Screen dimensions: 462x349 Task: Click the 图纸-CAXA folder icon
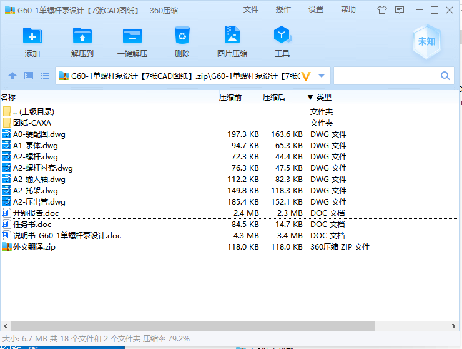pyautogui.click(x=7, y=123)
